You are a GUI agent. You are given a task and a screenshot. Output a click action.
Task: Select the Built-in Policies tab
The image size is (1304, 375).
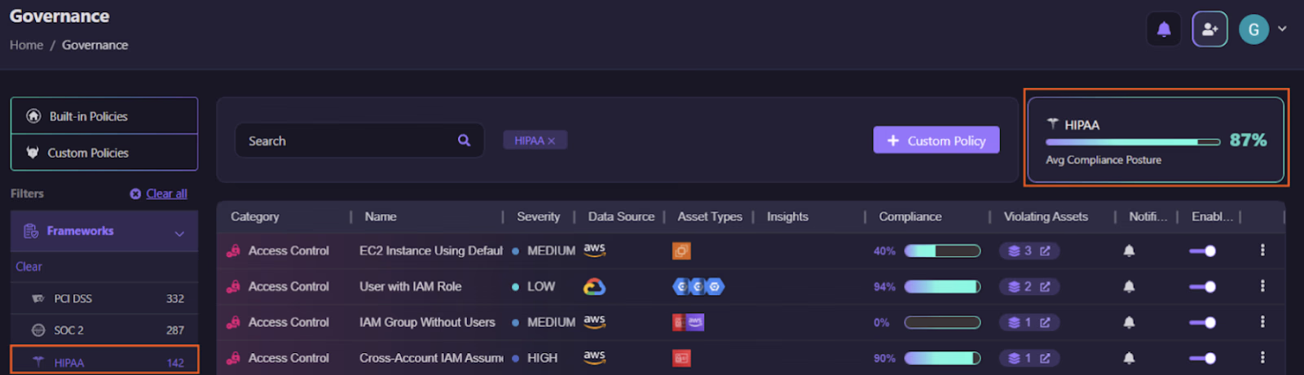[x=104, y=116]
